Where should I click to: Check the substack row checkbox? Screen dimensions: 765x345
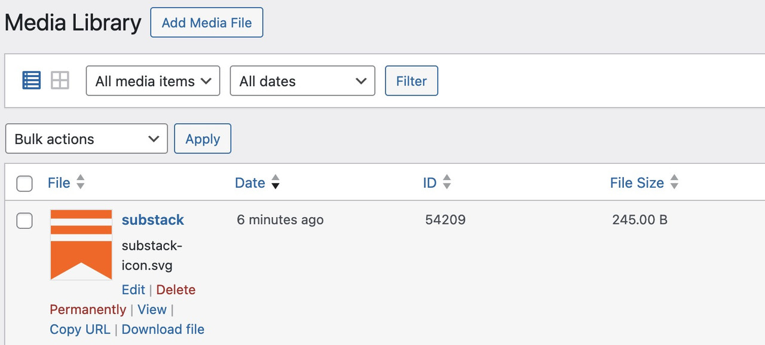pyautogui.click(x=25, y=221)
